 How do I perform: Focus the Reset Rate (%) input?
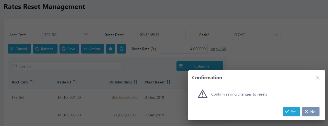click(x=184, y=49)
